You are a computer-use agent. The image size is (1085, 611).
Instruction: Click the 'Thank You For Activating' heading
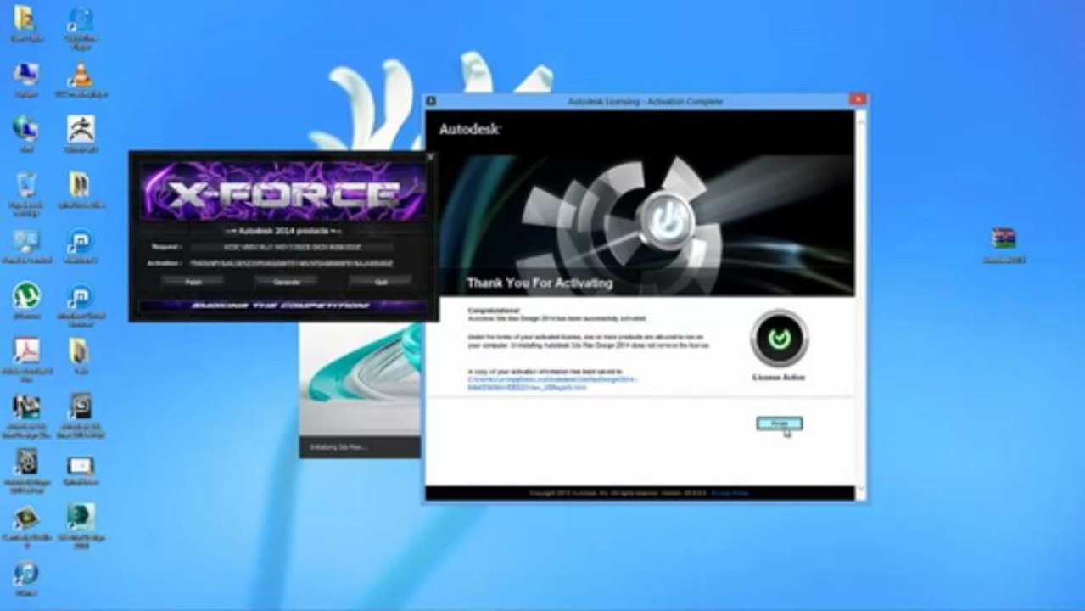(540, 283)
